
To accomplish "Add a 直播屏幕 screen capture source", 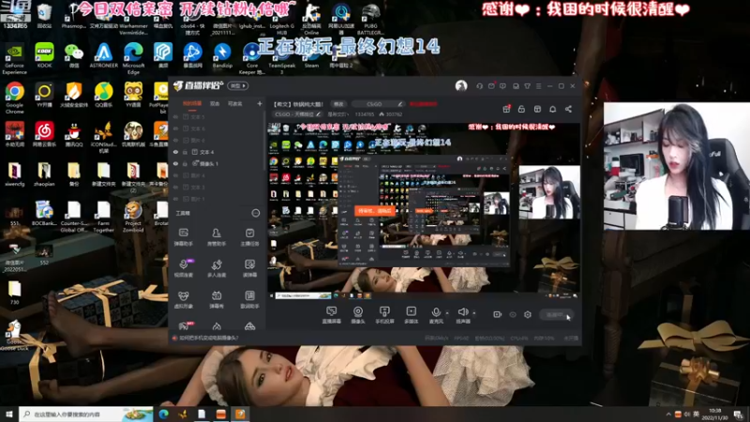I will [332, 315].
